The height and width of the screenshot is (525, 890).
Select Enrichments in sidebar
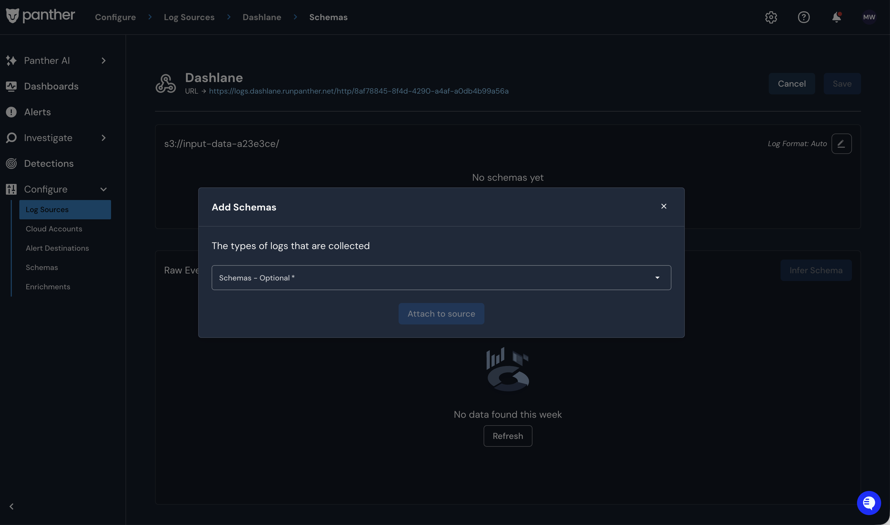[x=48, y=287]
